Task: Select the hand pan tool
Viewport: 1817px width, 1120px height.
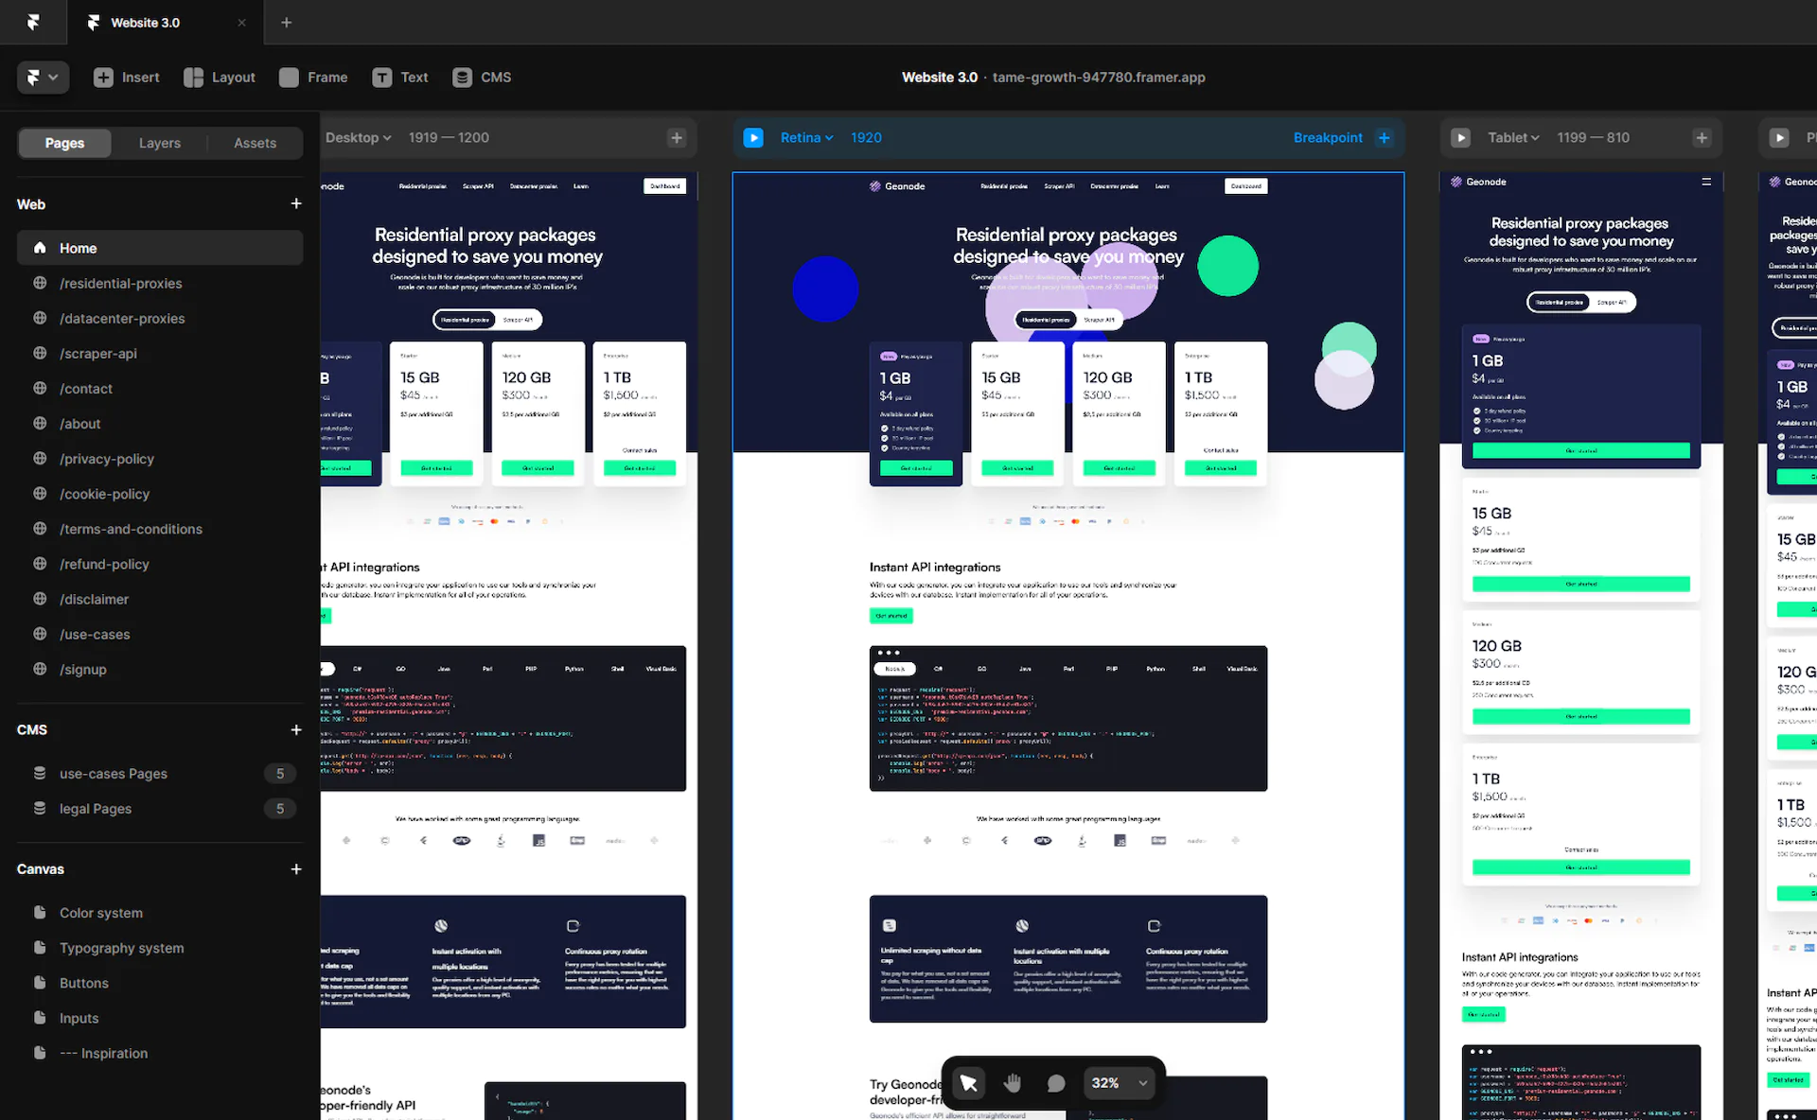Action: click(1013, 1083)
